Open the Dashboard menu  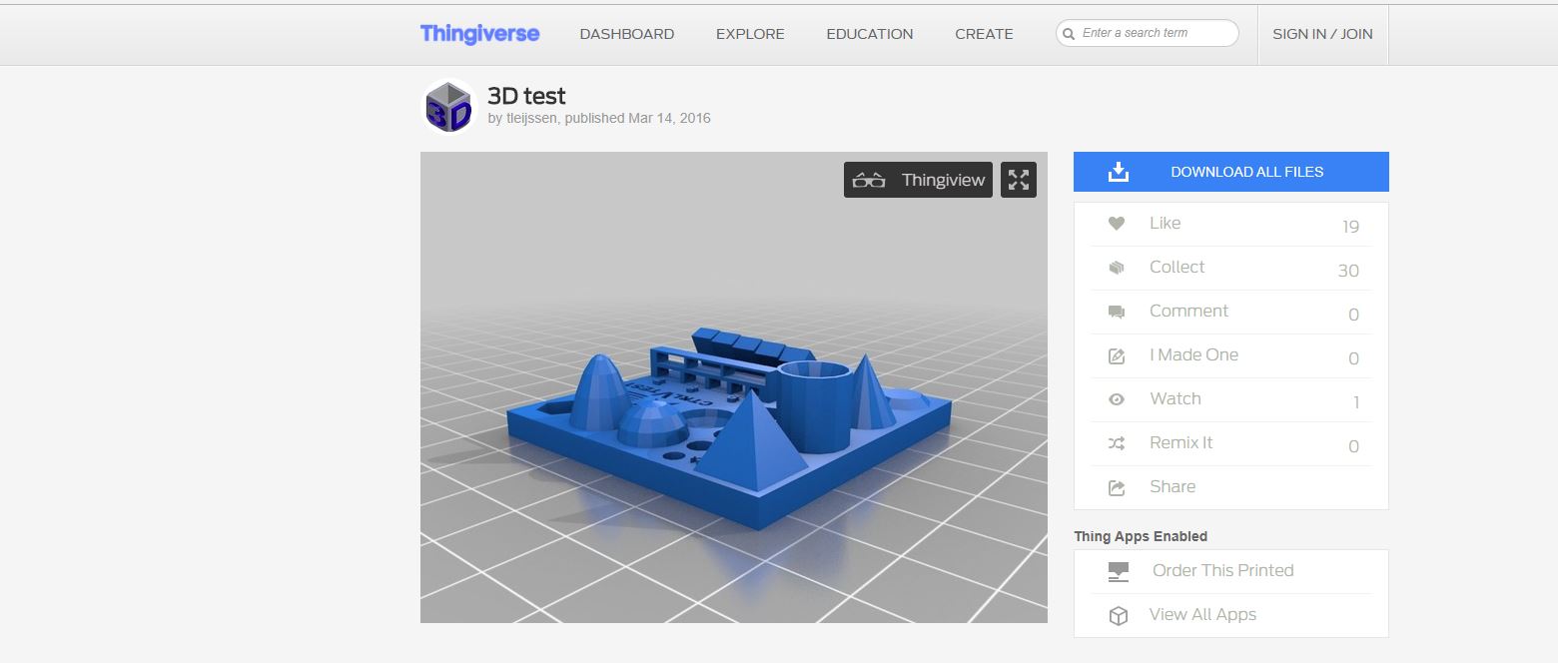pos(626,34)
